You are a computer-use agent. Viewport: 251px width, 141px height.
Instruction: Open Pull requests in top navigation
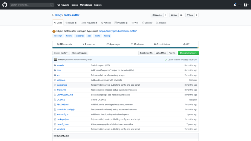click(63, 5)
